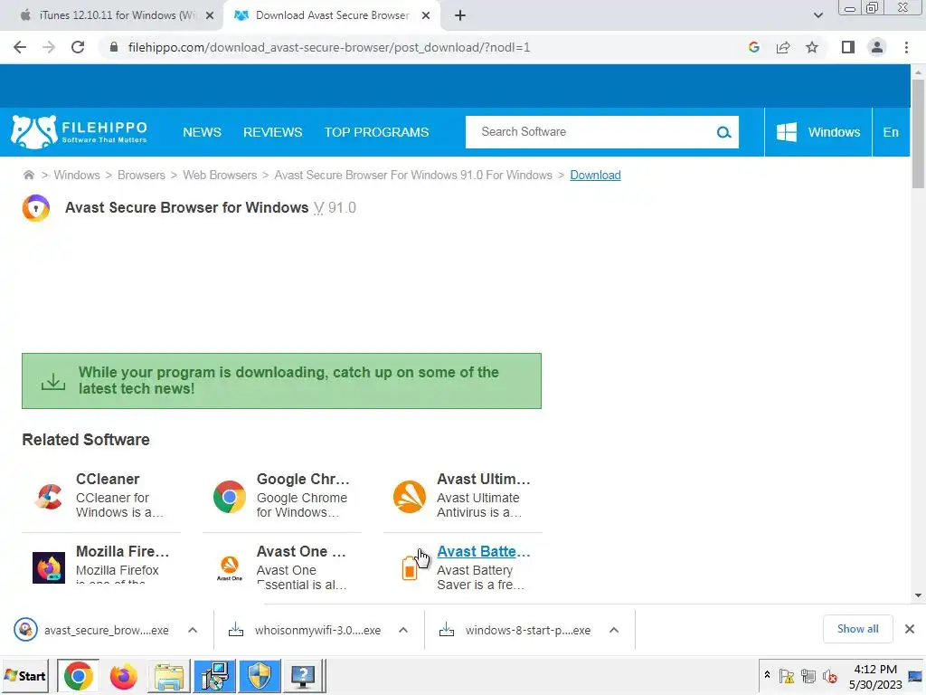Click the search magnifier icon

[723, 132]
